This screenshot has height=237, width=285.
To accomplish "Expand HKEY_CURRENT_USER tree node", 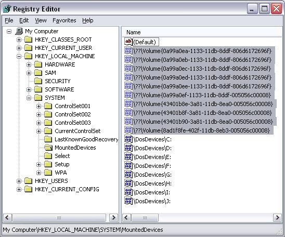I will (19, 48).
